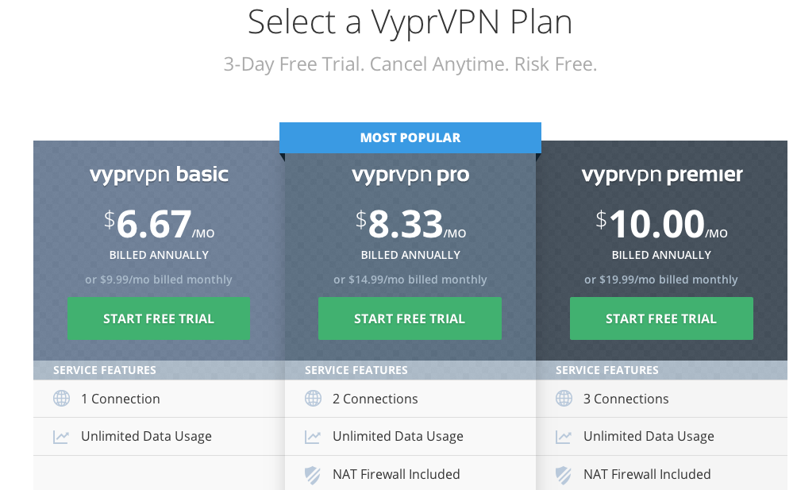Start free trial for VyprVPN Basic
797x490 pixels.
tap(159, 318)
